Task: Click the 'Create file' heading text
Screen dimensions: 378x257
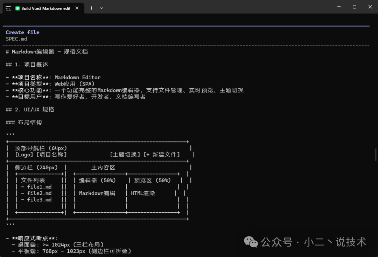Action: 22,32
